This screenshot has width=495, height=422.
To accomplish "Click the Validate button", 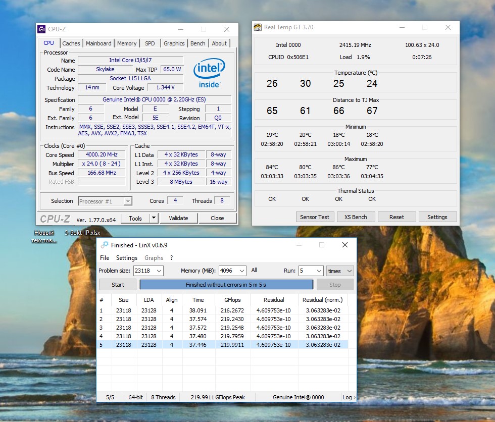I will point(178,218).
